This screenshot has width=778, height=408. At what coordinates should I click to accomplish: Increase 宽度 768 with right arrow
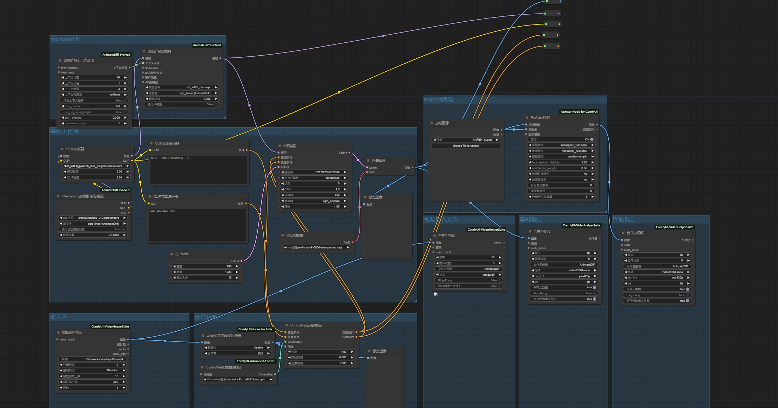pos(237,267)
